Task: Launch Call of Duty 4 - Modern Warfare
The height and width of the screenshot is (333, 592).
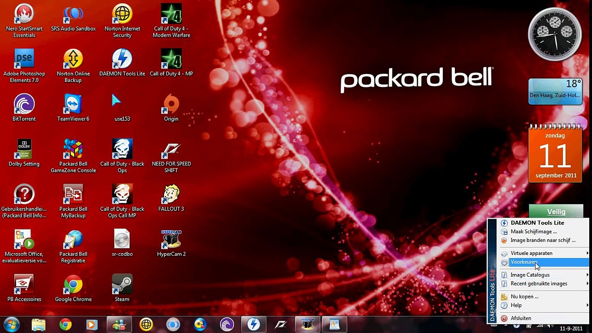Action: tap(171, 21)
